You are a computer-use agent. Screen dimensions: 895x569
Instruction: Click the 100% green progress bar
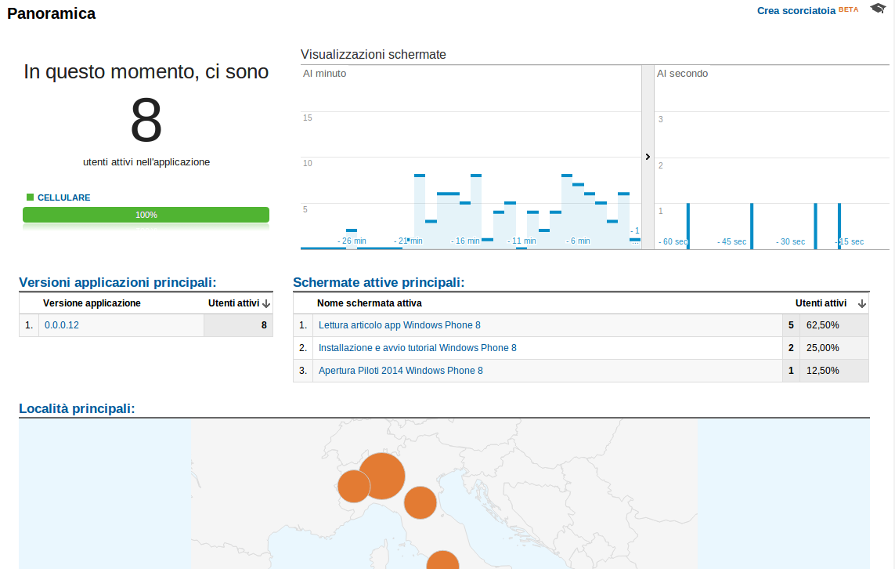146,213
